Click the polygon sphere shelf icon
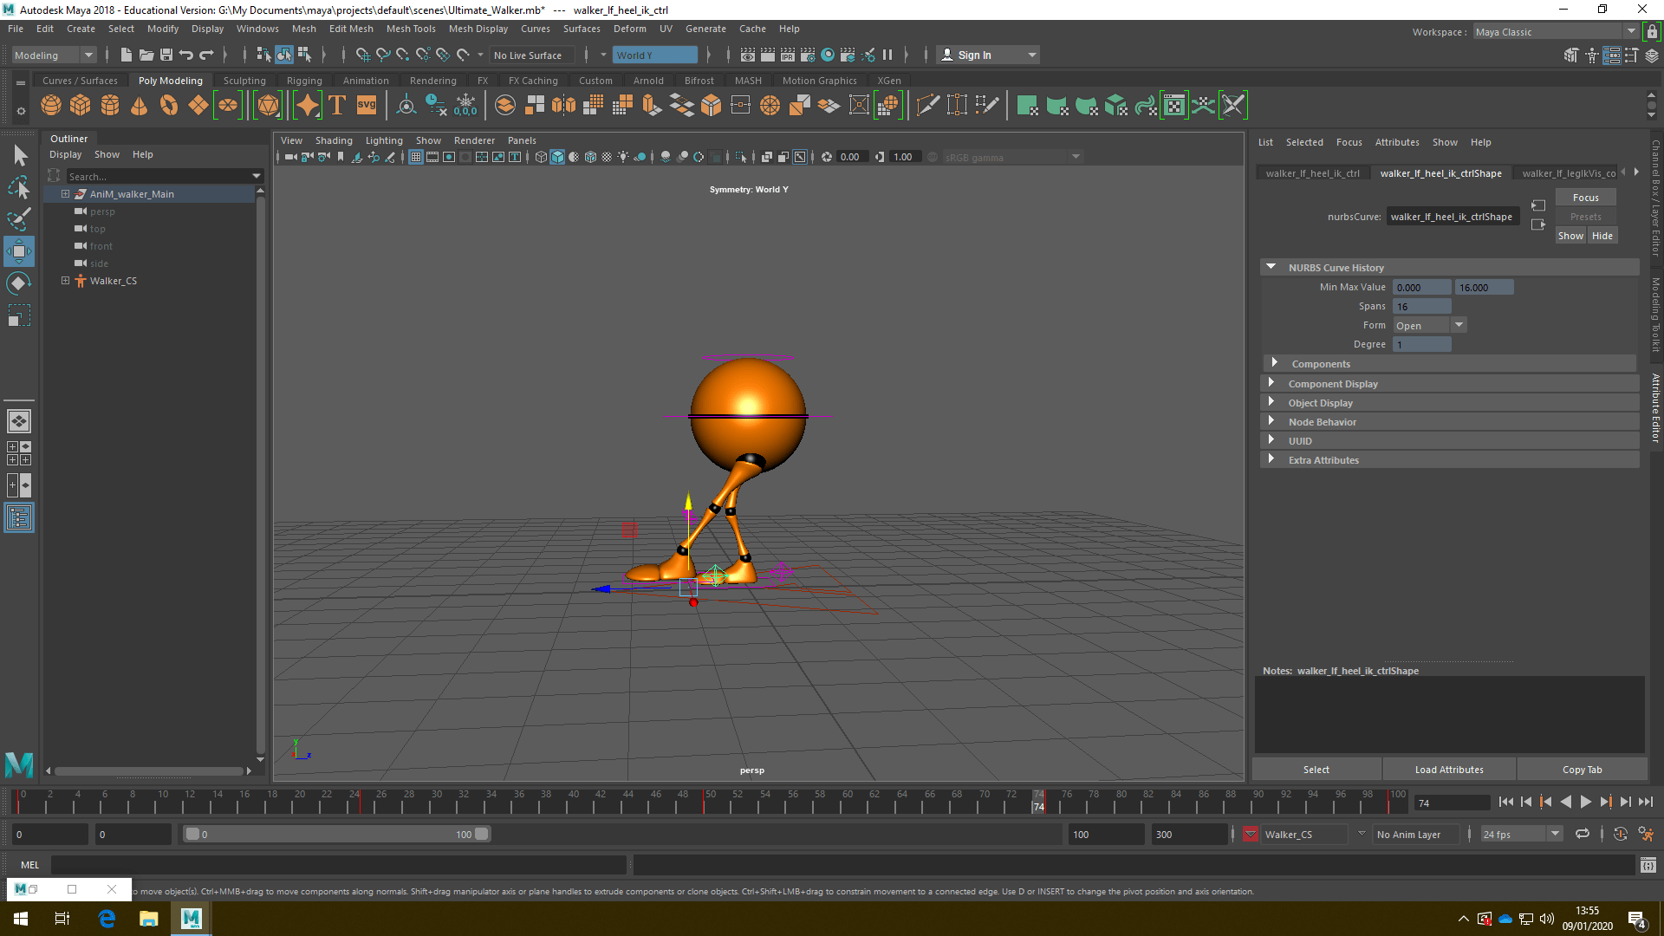Viewport: 1664px width, 936px height. 51,106
